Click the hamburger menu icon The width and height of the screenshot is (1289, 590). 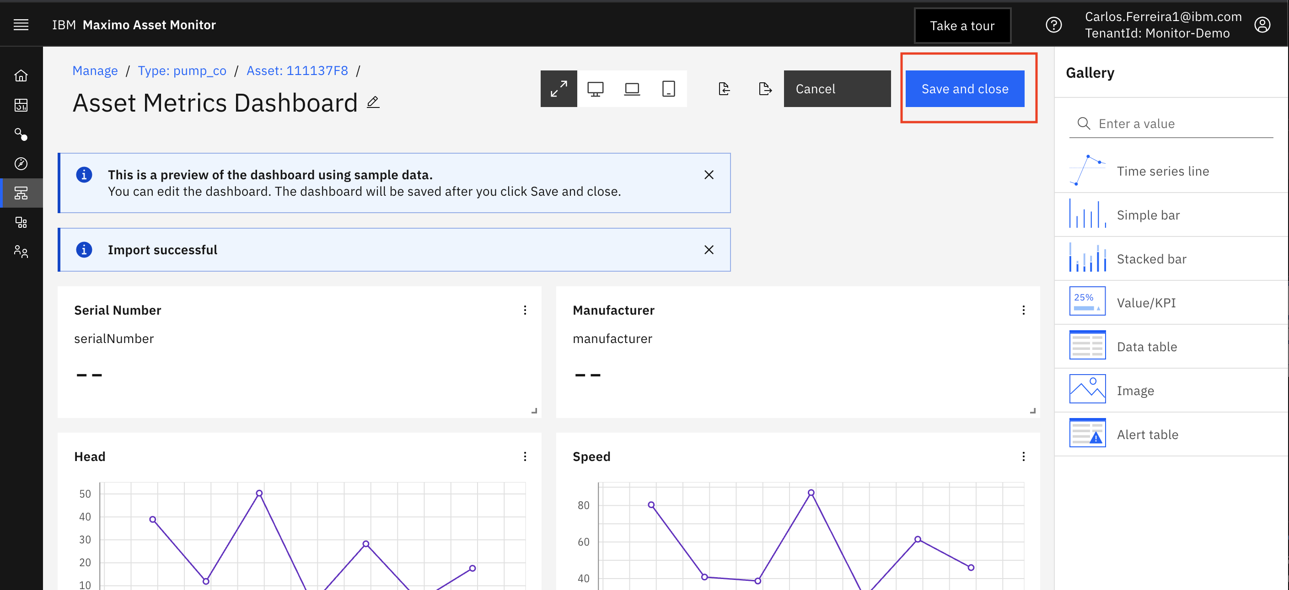coord(21,25)
